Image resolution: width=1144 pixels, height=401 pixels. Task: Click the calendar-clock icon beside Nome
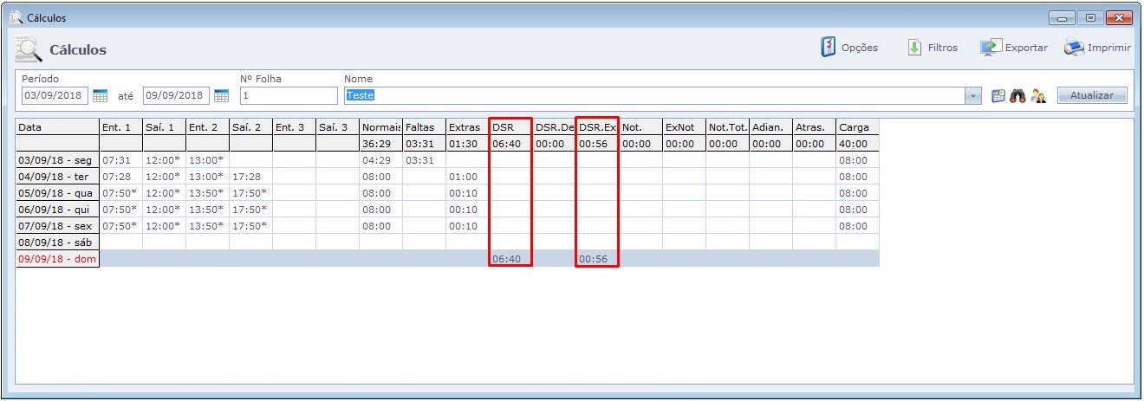coord(998,95)
